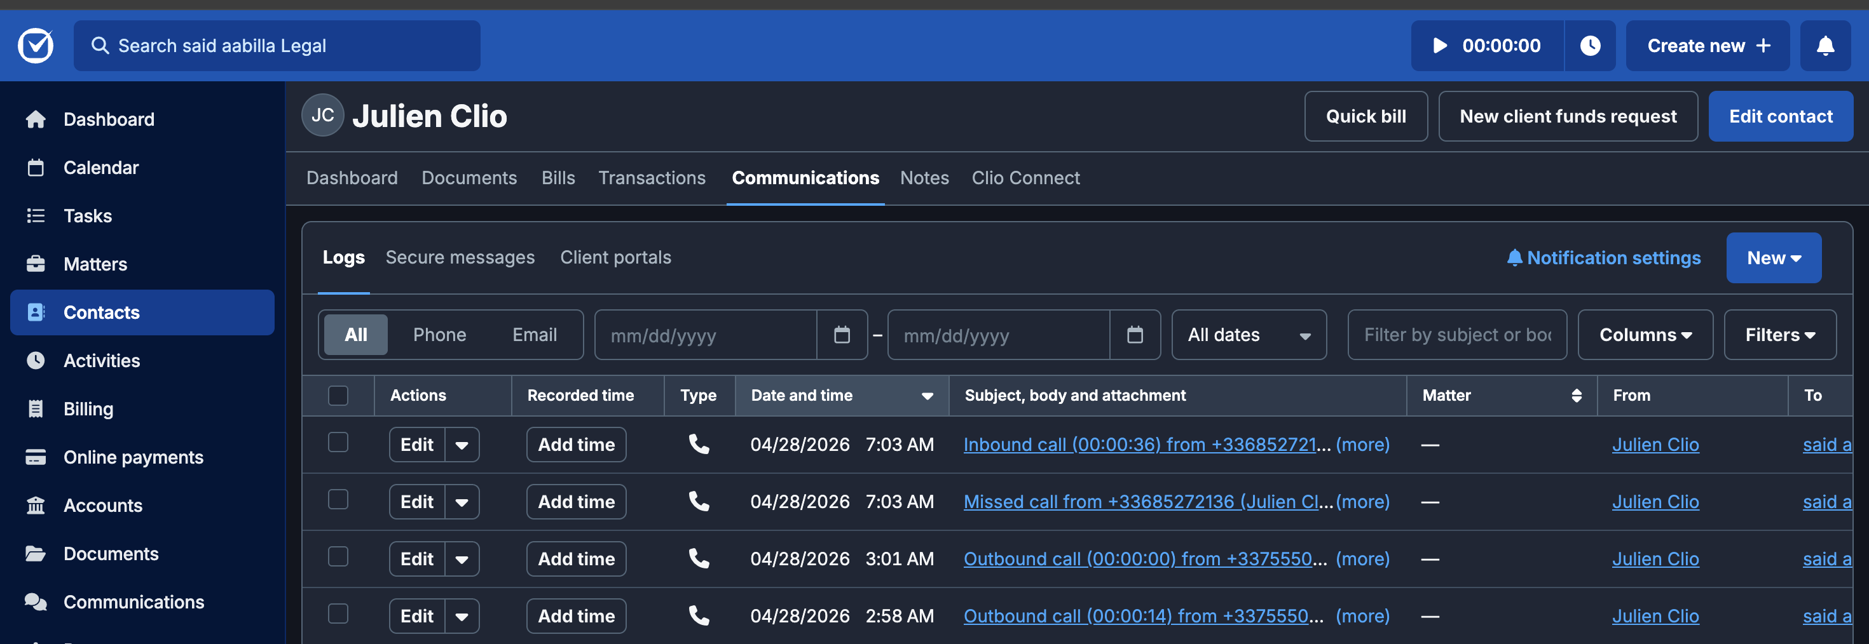Click the Edit contact button
This screenshot has height=644, width=1869.
click(x=1780, y=116)
